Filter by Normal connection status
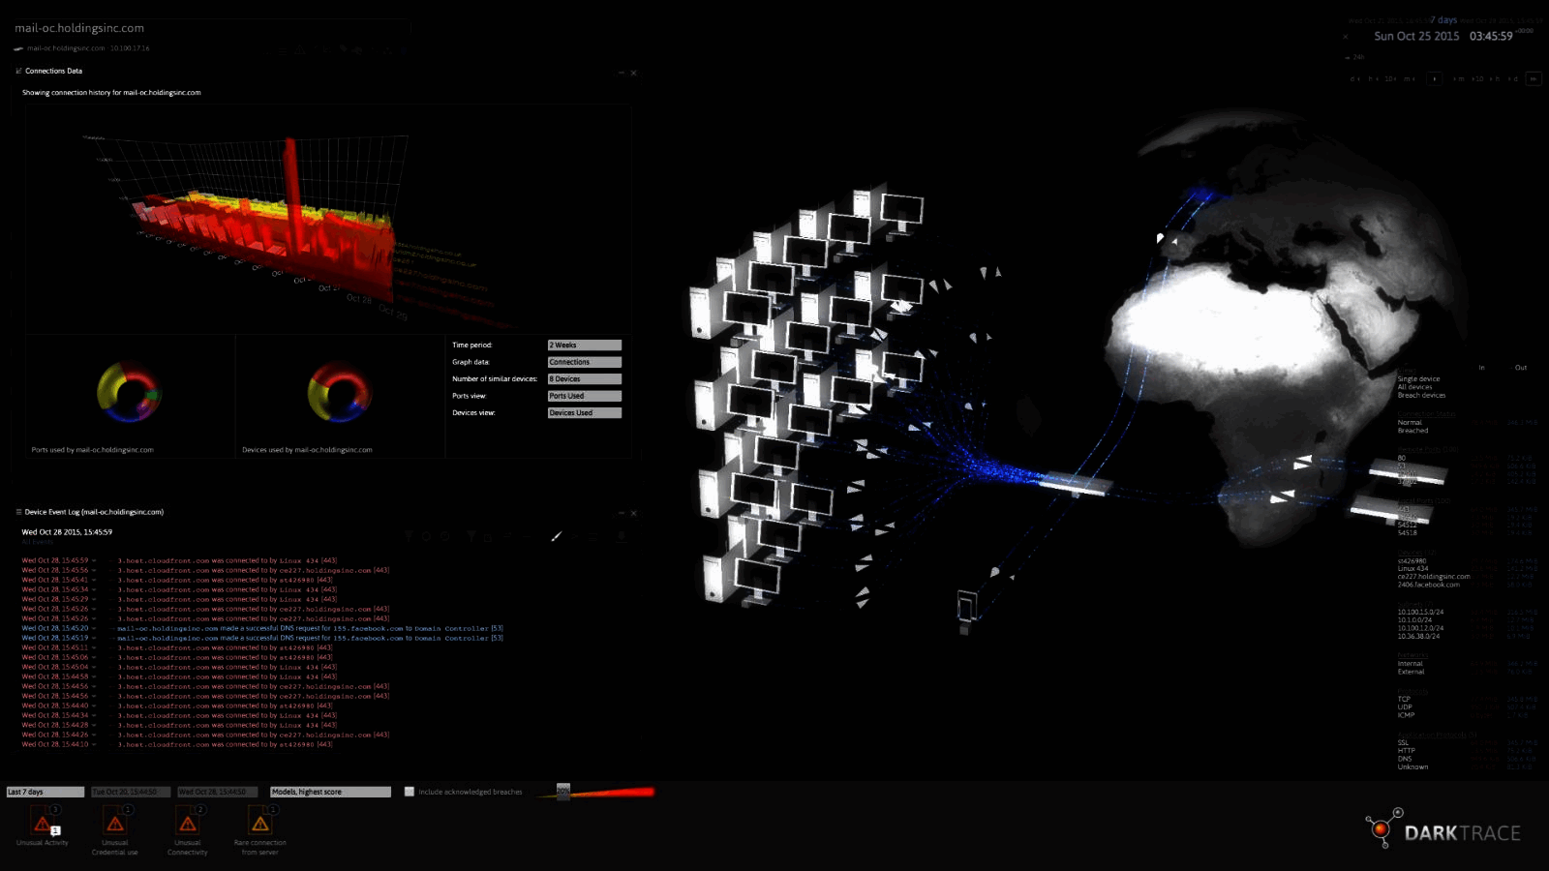The image size is (1549, 871). (x=1410, y=423)
